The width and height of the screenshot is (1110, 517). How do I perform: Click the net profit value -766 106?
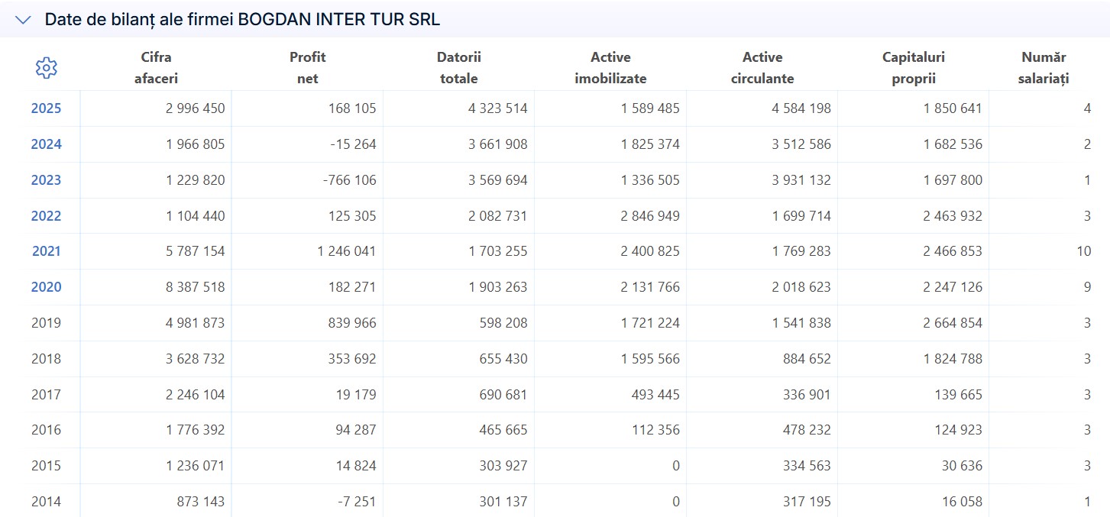pyautogui.click(x=350, y=180)
